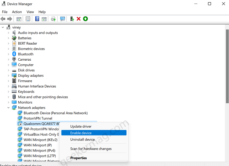229x166 pixels.
Task: Click the disabled Qualcomm adapter icon
Action: pos(20,124)
